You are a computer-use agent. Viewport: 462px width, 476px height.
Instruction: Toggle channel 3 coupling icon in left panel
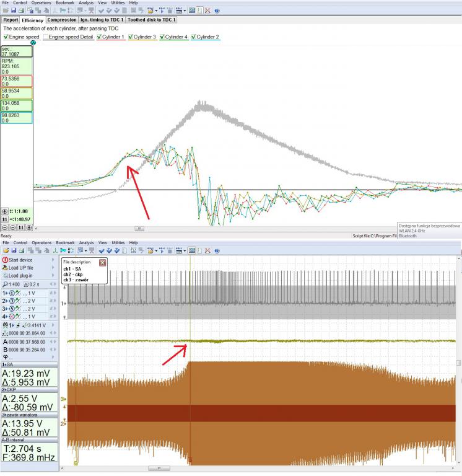click(19, 309)
